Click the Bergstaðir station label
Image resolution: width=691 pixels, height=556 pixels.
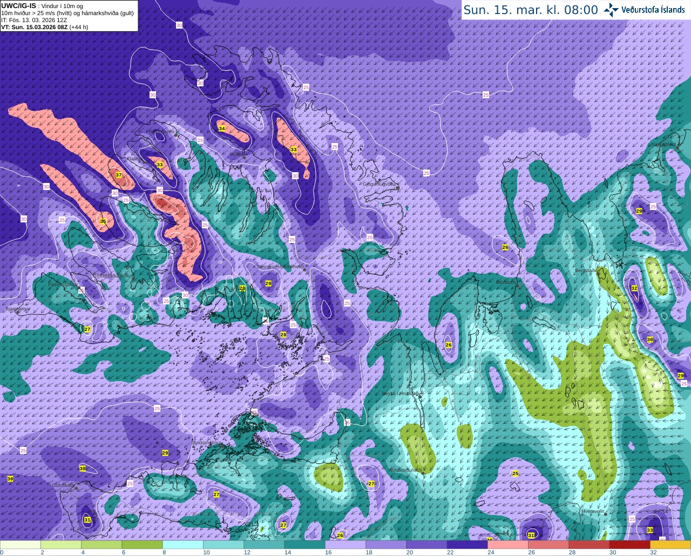tap(585, 270)
